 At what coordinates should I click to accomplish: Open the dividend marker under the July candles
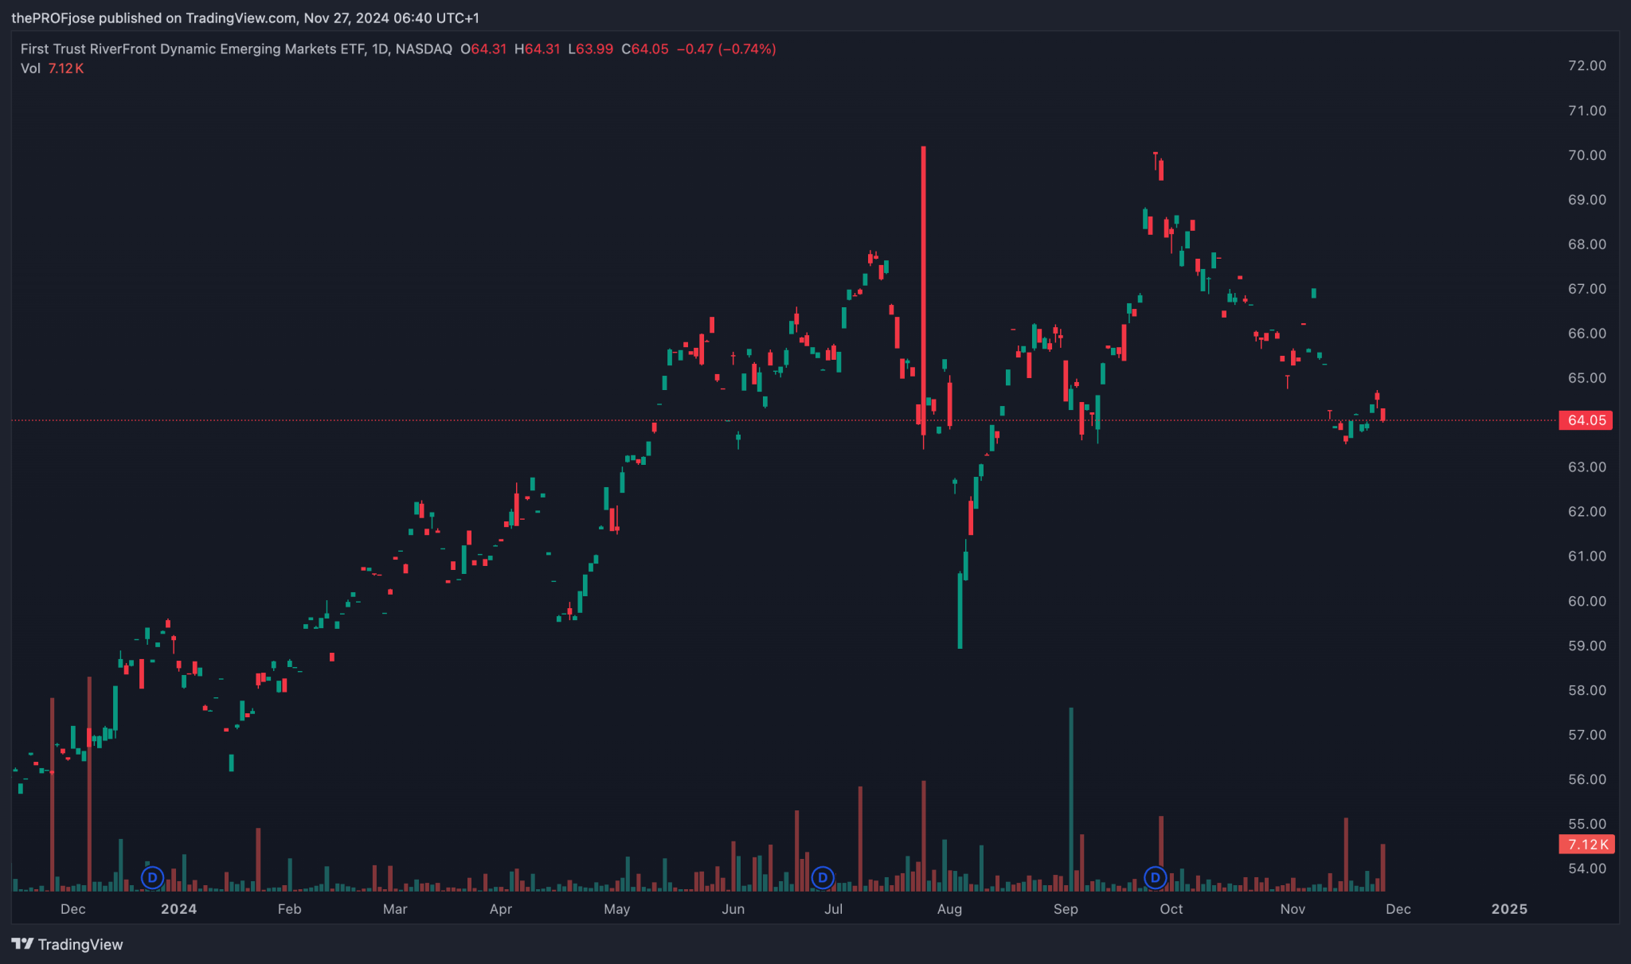tap(821, 878)
